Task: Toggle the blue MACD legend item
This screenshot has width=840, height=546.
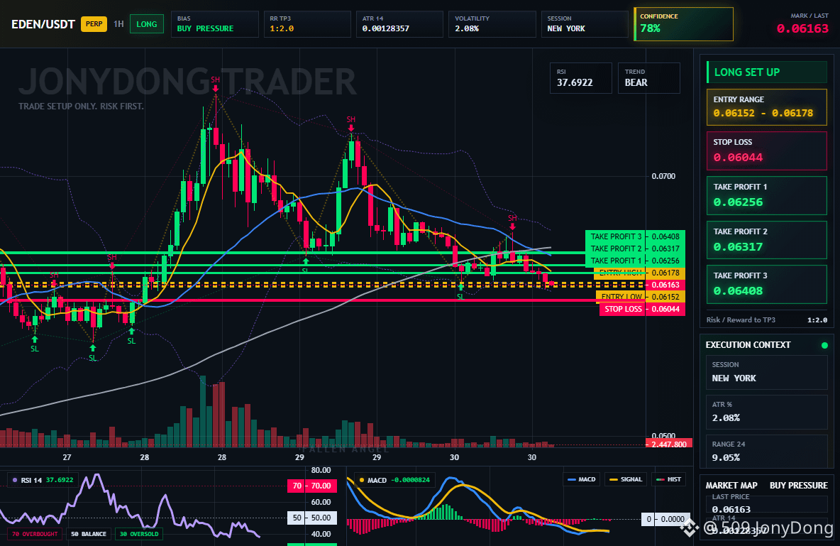Action: click(x=581, y=479)
